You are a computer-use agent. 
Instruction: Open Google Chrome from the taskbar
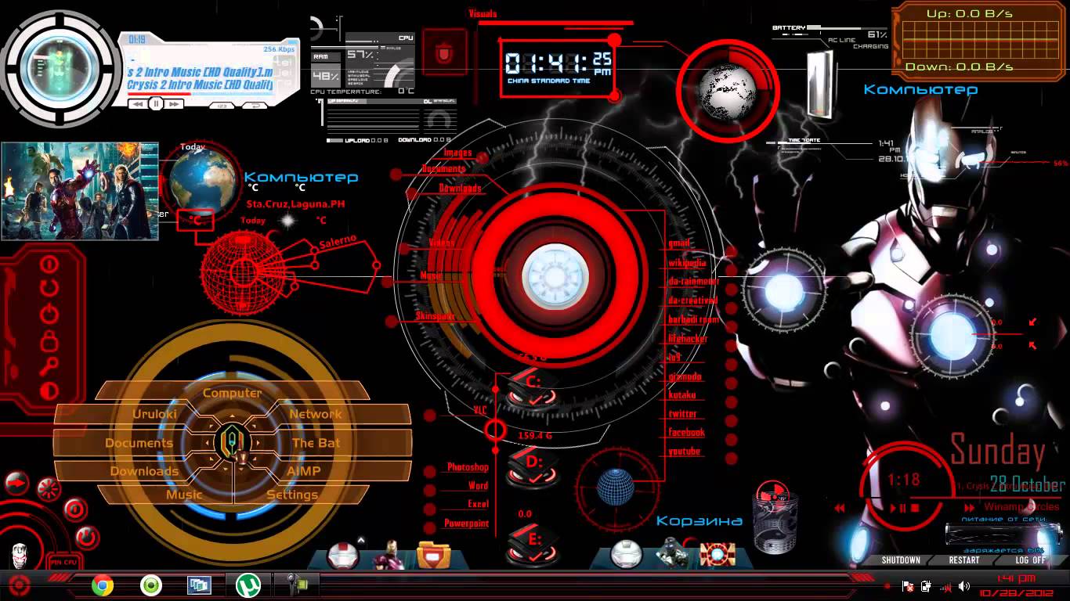(x=103, y=585)
